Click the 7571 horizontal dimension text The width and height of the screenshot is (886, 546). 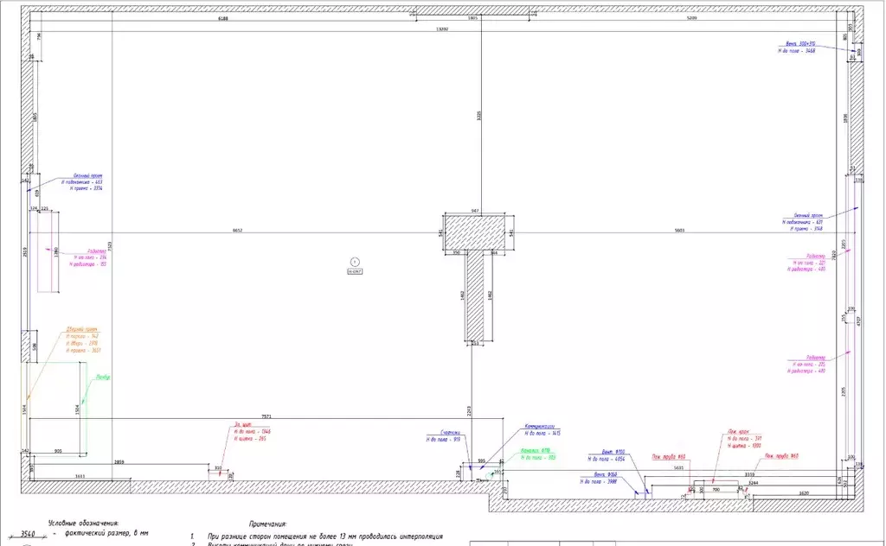pyautogui.click(x=266, y=416)
